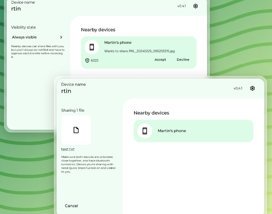The image size is (272, 214).
Task: Click the large file thumbnail under Sharing 1 file
Action: (76, 129)
